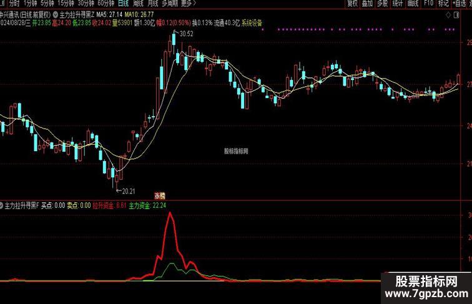Select the 60分钟 period tab
The height and width of the screenshot is (304, 472).
pyautogui.click(x=106, y=4)
